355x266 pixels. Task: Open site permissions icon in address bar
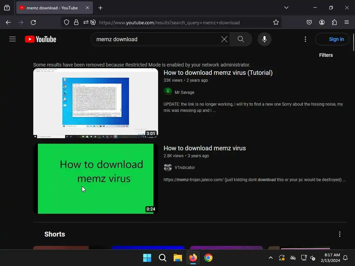click(x=86, y=23)
